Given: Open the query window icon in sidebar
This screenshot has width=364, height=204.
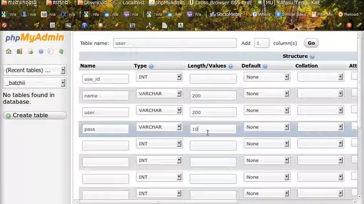Looking at the screenshot, I should coord(30,52).
